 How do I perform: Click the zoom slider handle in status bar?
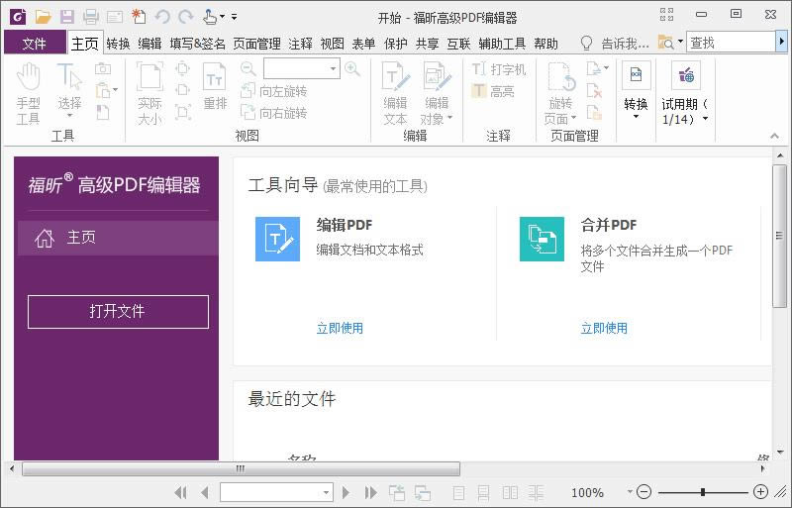pos(702,492)
